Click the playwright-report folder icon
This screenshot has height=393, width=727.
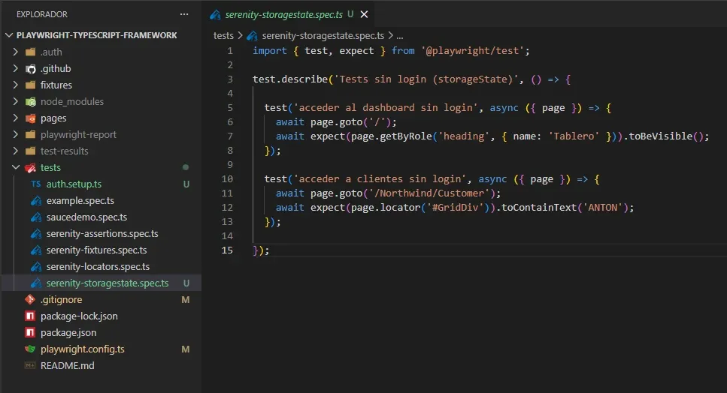(x=31, y=134)
